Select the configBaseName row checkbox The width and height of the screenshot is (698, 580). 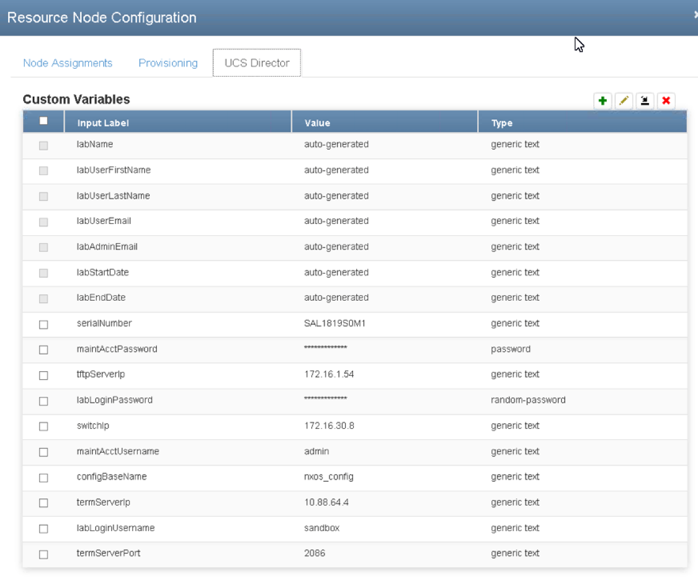pos(44,477)
